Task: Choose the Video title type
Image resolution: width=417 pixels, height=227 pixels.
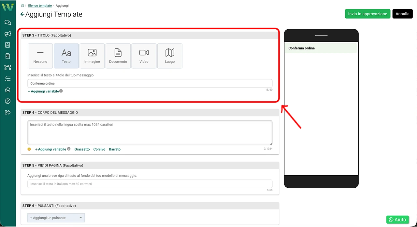Action: (144, 56)
